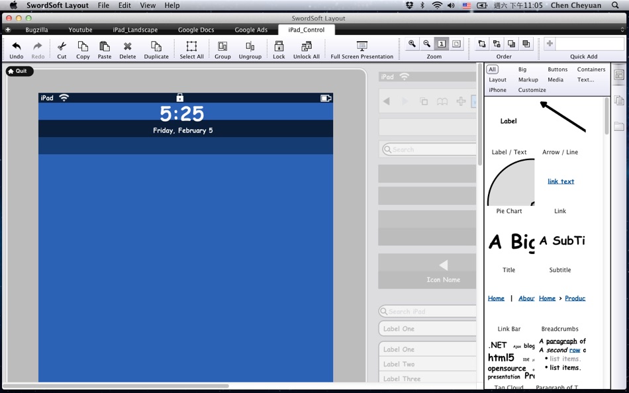Switch to the Google Docs tab
Image resolution: width=629 pixels, height=393 pixels.
pos(196,30)
